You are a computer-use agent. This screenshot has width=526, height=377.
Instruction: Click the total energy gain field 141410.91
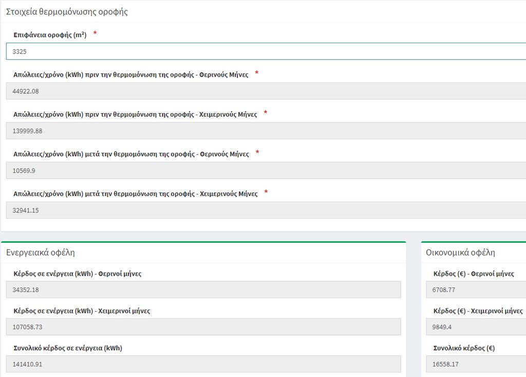click(203, 364)
